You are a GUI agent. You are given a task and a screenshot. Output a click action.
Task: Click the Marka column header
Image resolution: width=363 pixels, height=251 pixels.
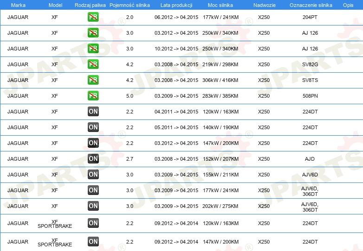tap(18, 5)
